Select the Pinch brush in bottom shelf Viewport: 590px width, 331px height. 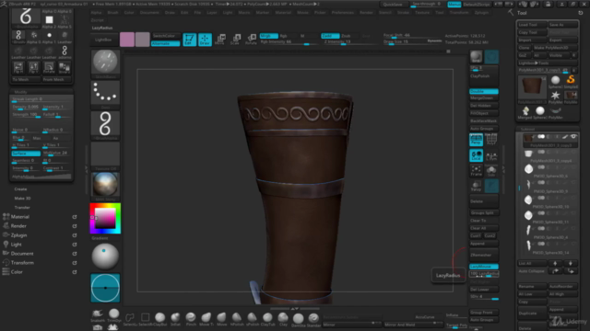(191, 319)
